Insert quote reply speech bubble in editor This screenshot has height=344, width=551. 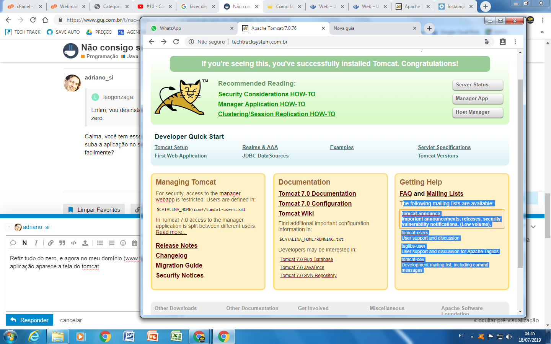pyautogui.click(x=13, y=243)
